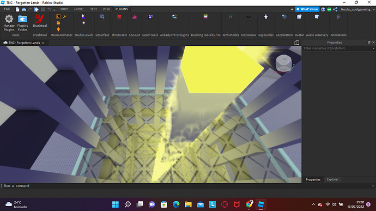Click the viewport device emulation icon
The height and width of the screenshot is (211, 376).
[x=296, y=43]
